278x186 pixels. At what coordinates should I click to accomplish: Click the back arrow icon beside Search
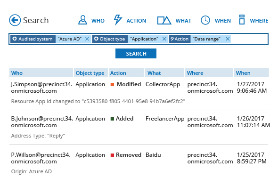(15, 20)
